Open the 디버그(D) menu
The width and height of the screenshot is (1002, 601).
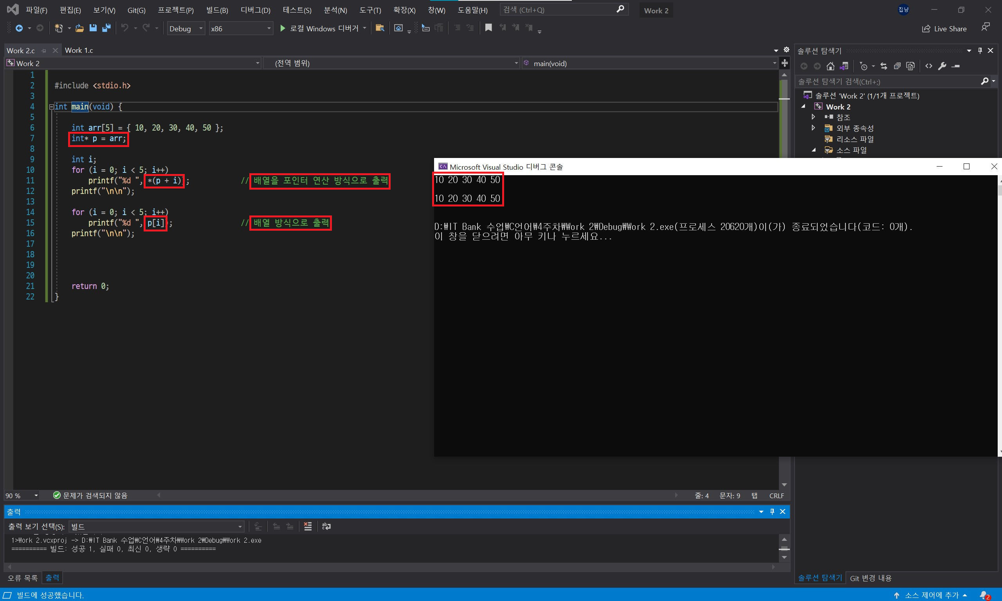255,10
